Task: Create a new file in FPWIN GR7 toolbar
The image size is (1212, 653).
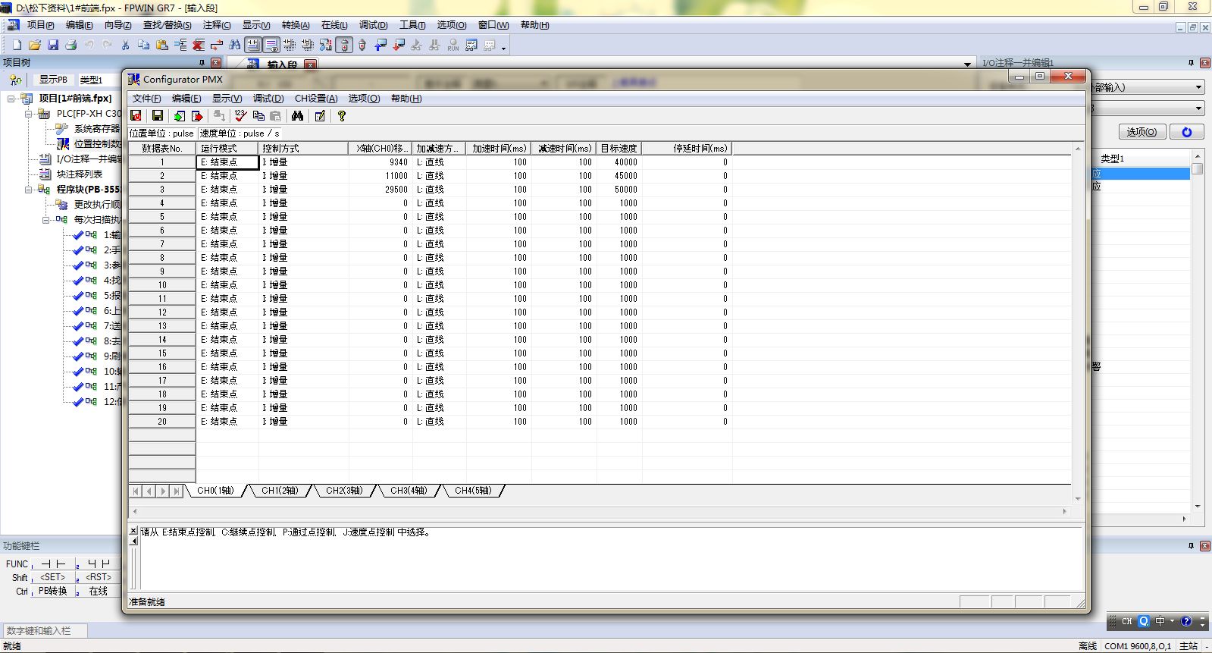Action: click(x=17, y=45)
